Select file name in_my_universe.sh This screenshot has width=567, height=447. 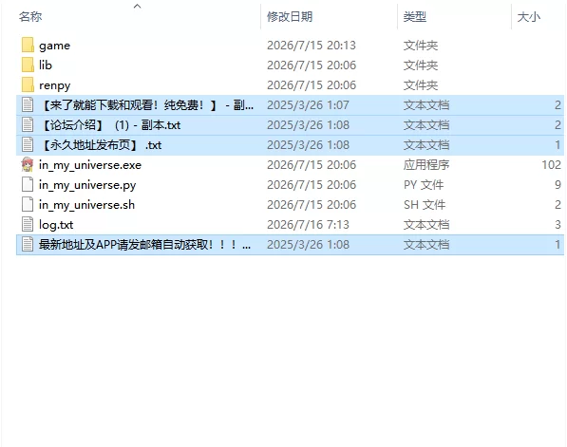(x=86, y=205)
